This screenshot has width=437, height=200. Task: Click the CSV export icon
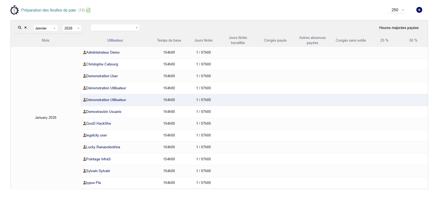click(88, 10)
